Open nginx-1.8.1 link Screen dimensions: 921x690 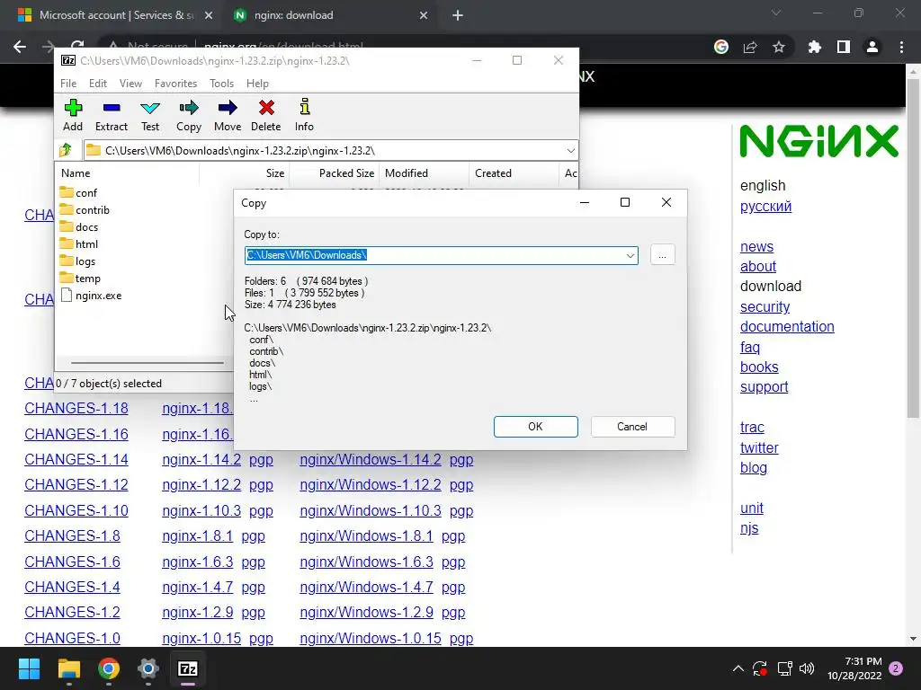197,536
